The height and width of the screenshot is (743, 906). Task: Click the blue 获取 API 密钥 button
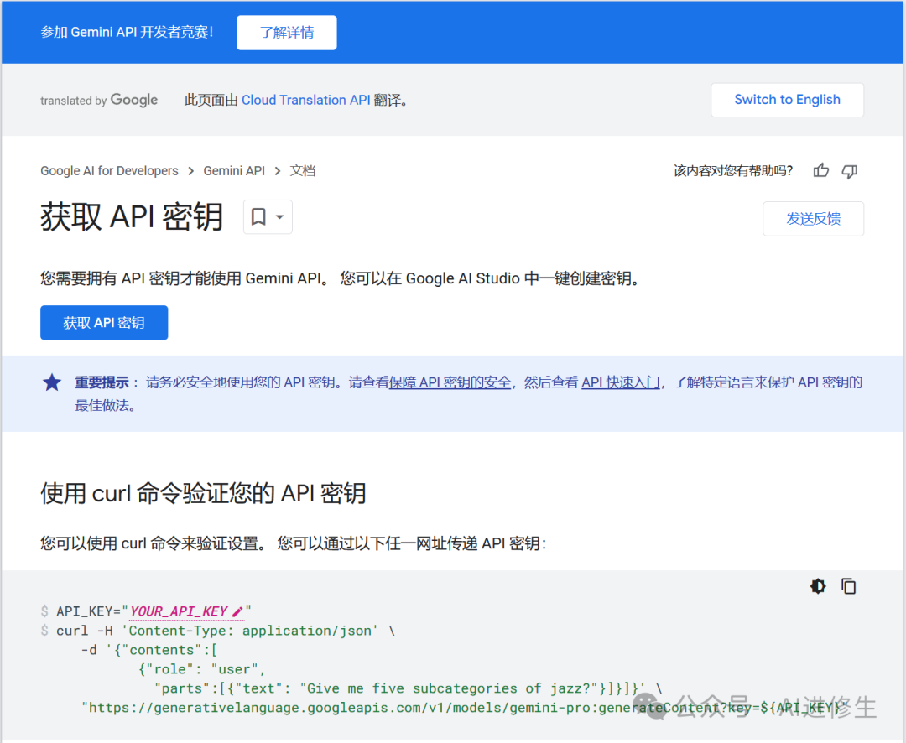(x=104, y=322)
